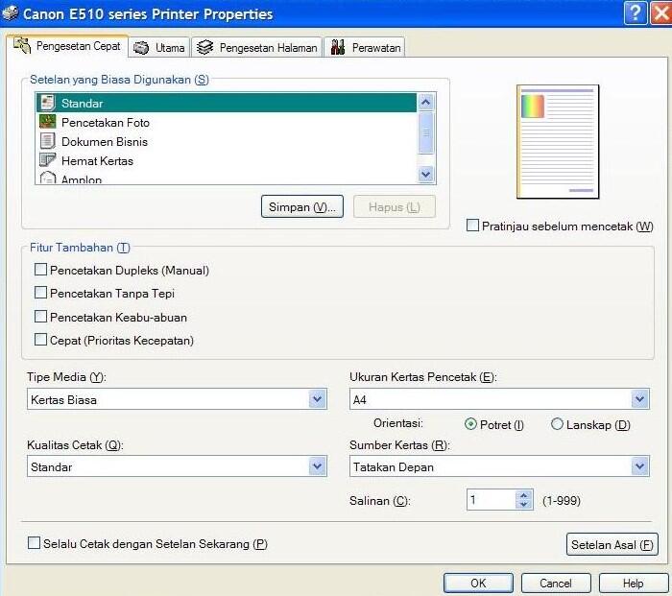Click the Hapus button
672x596 pixels.
[395, 206]
